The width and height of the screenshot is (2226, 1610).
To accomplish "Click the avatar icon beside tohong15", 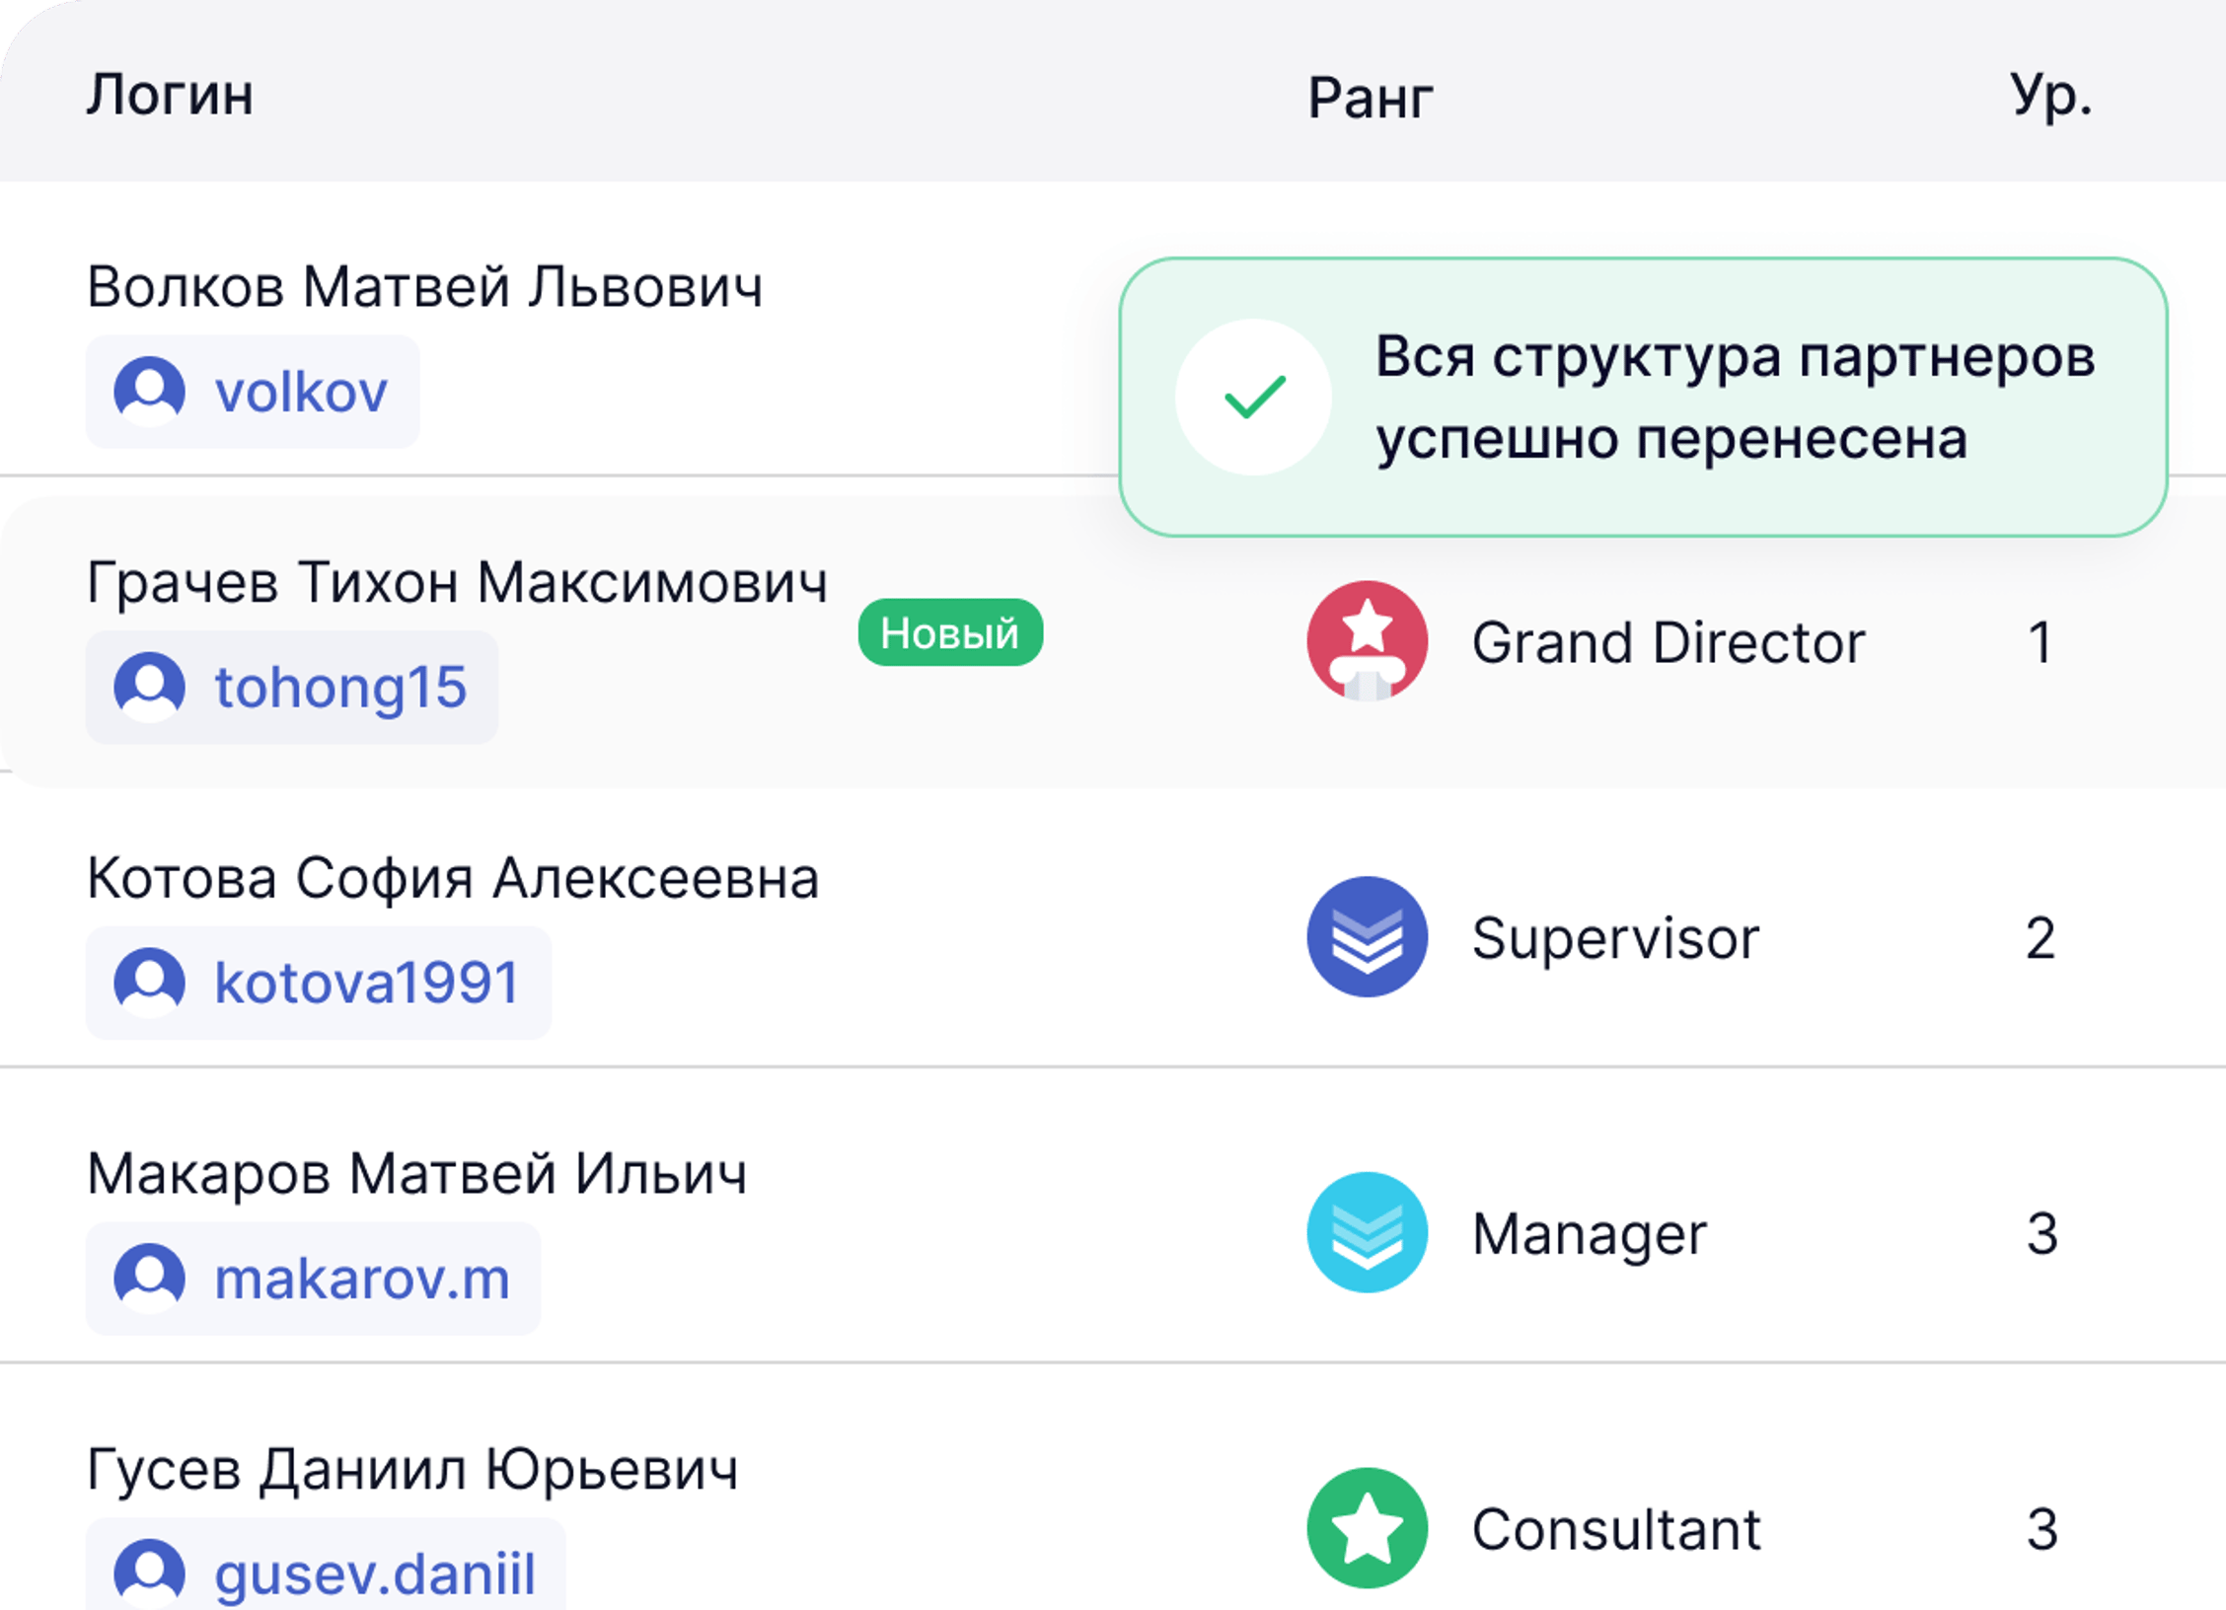I will 148,688.
